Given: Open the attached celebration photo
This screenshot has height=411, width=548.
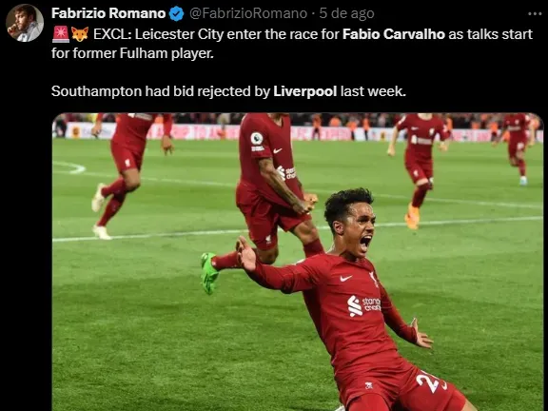Looking at the screenshot, I should [298, 262].
